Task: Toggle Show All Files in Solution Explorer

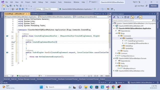Action: click(128, 17)
